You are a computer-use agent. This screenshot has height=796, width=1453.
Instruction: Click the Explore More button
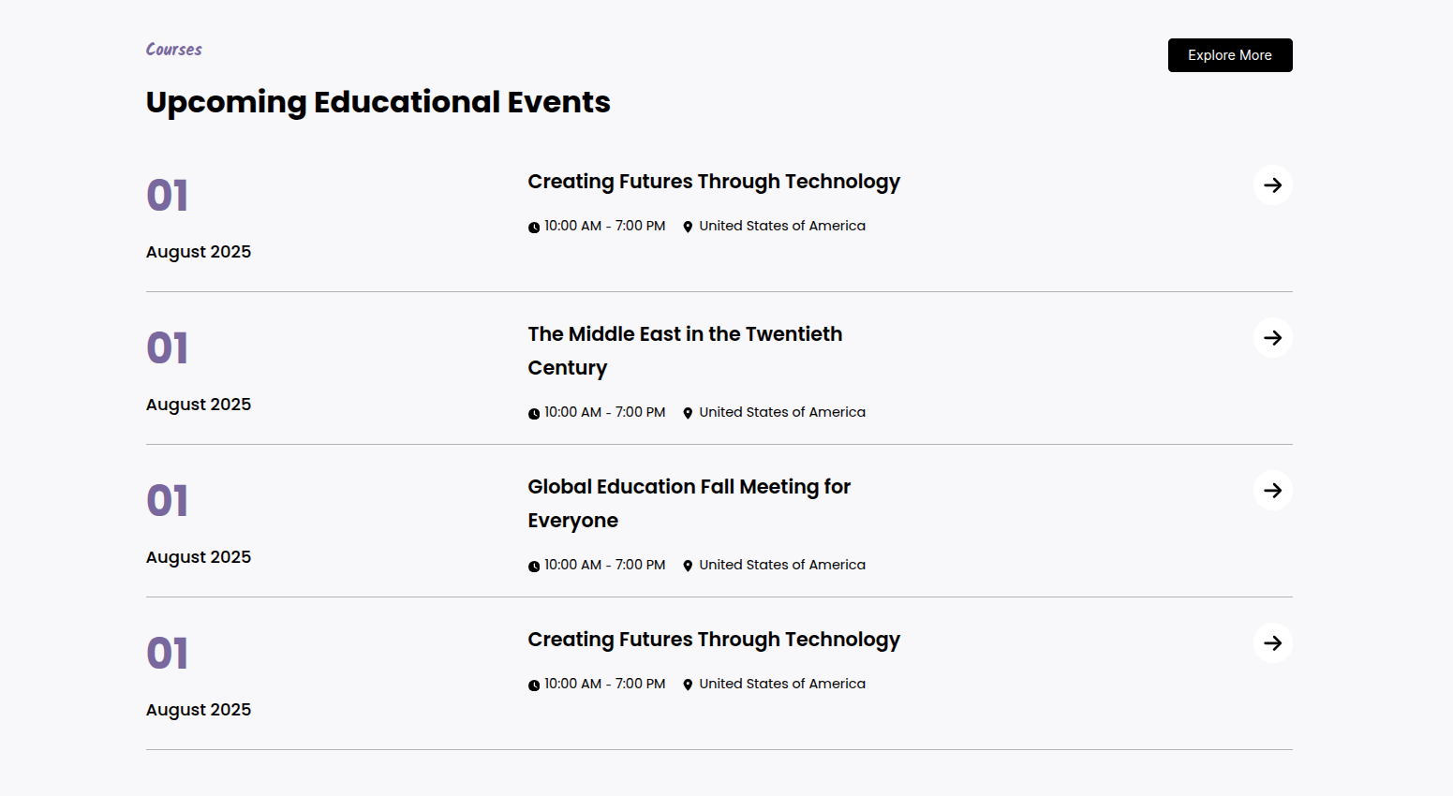point(1229,55)
